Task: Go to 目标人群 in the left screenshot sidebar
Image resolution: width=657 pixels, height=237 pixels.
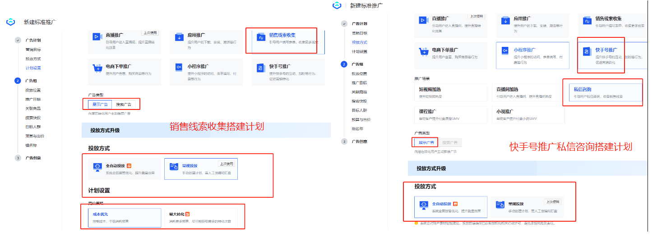Action: click(x=33, y=127)
